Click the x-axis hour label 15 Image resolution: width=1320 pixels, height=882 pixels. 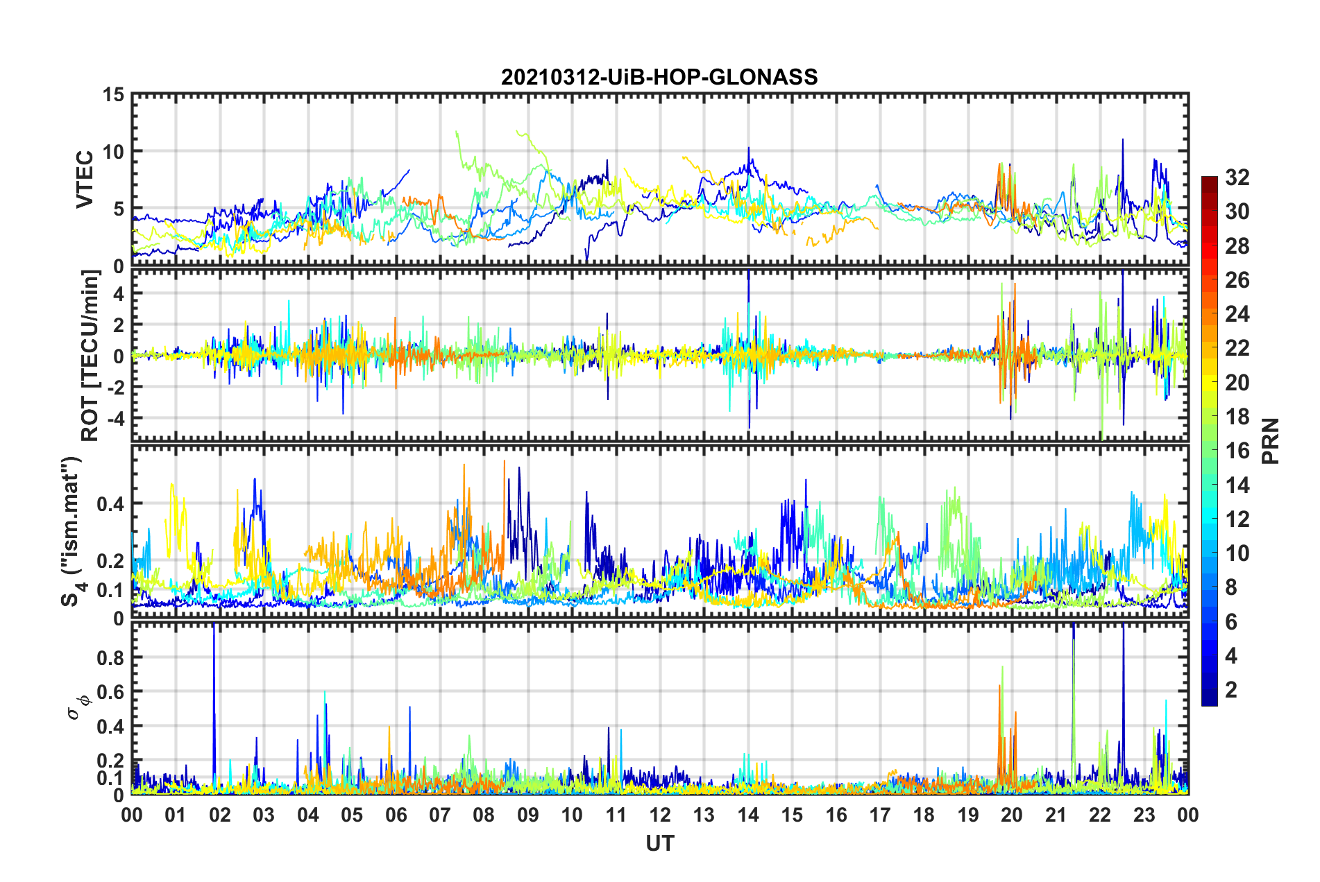(x=792, y=815)
